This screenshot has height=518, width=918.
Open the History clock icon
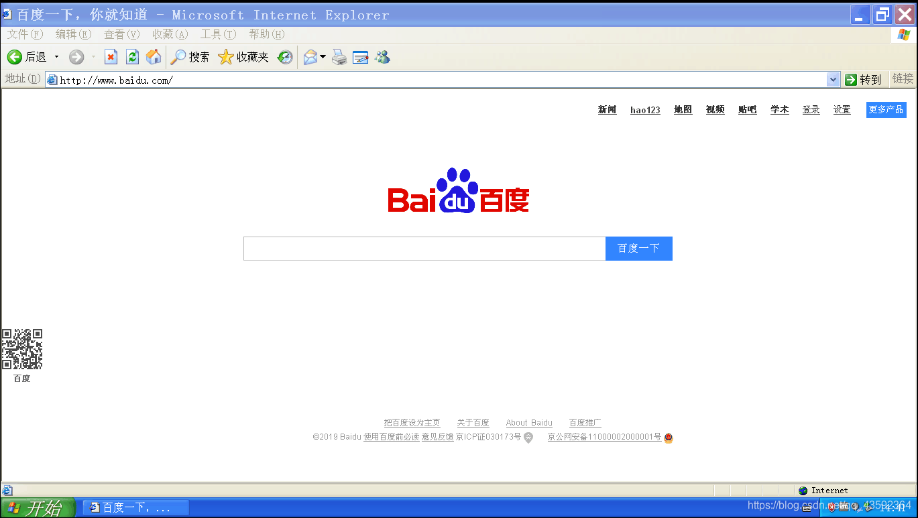coord(286,58)
